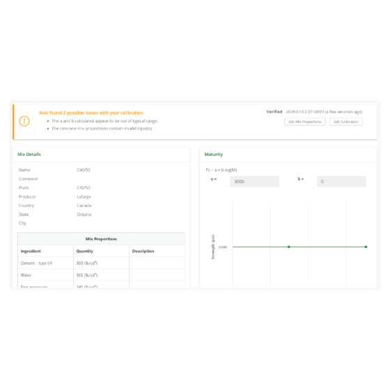This screenshot has height=390, width=390.
Task: Focus the b = value field showing 0
Action: [341, 182]
